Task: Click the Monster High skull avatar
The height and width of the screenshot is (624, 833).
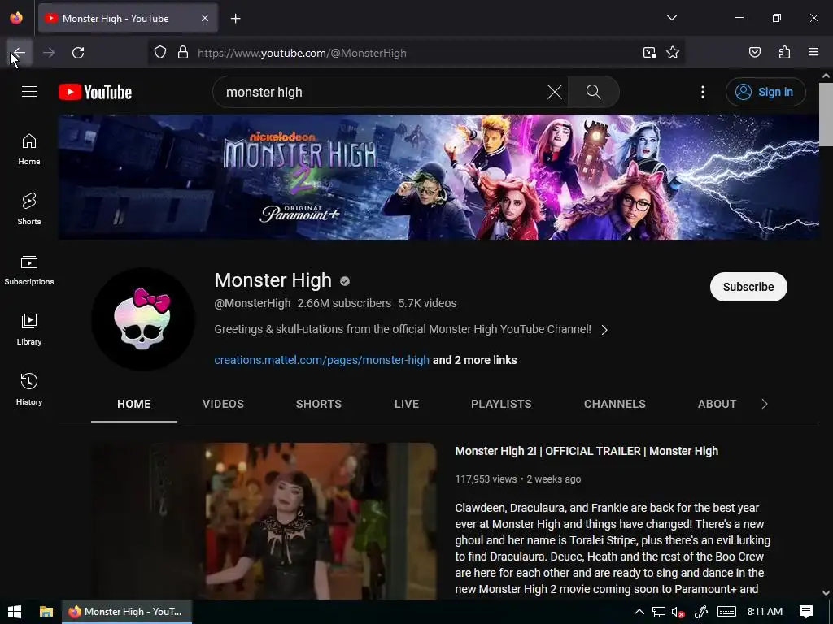Action: [142, 318]
